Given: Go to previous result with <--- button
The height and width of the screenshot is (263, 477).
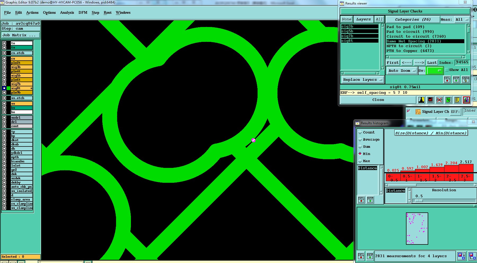Looking at the screenshot, I should coord(407,63).
